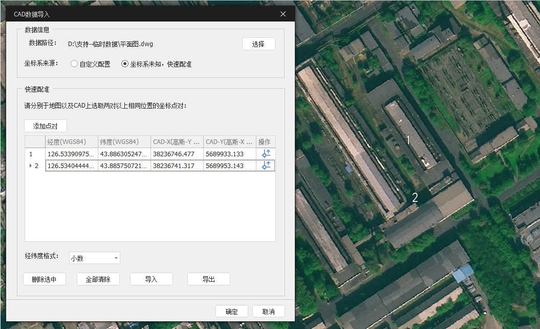Viewport: 540px width, 329px height.
Task: Select the 自定义配置 radio option
Action: pyautogui.click(x=75, y=65)
